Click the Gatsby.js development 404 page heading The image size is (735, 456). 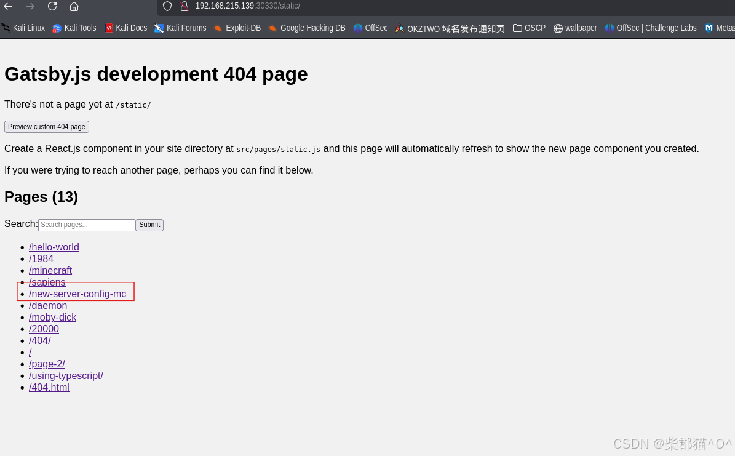pyautogui.click(x=156, y=74)
